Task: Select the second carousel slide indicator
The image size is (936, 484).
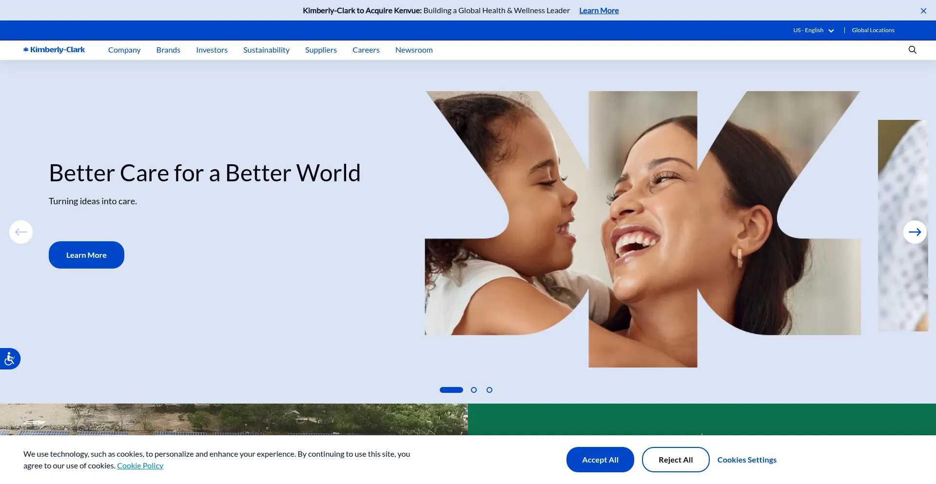Action: (473, 389)
